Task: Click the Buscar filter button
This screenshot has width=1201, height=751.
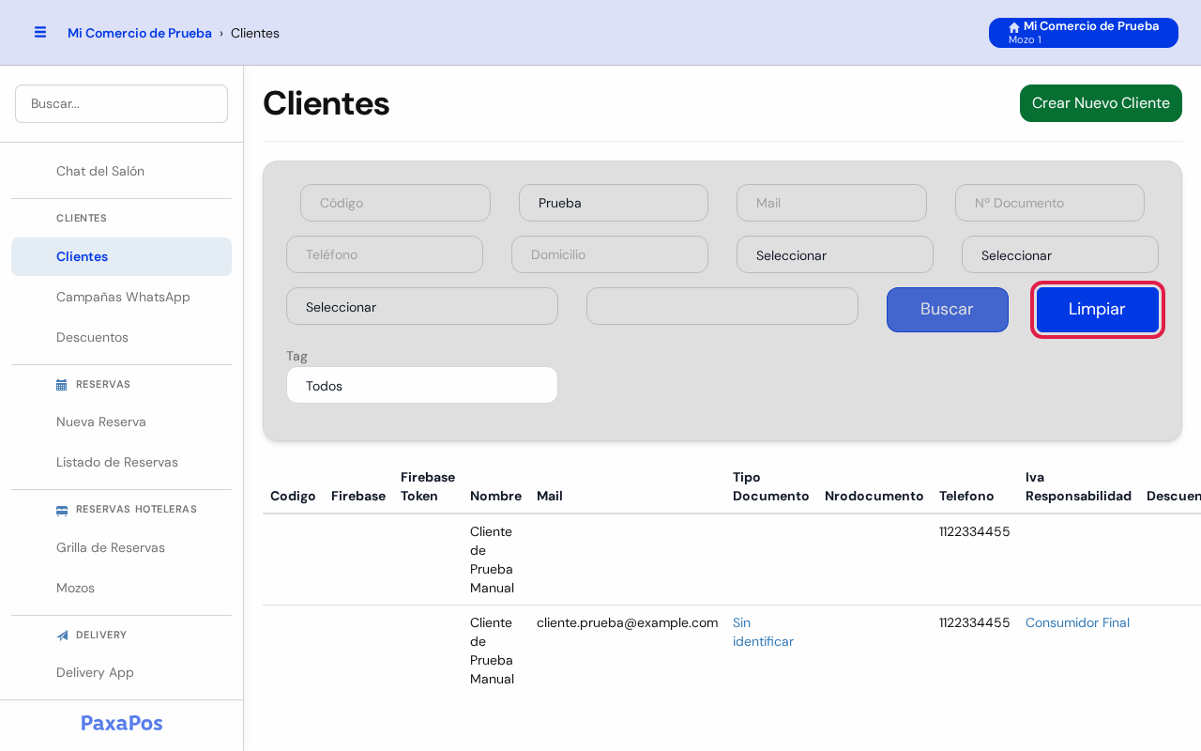Action: pos(948,310)
